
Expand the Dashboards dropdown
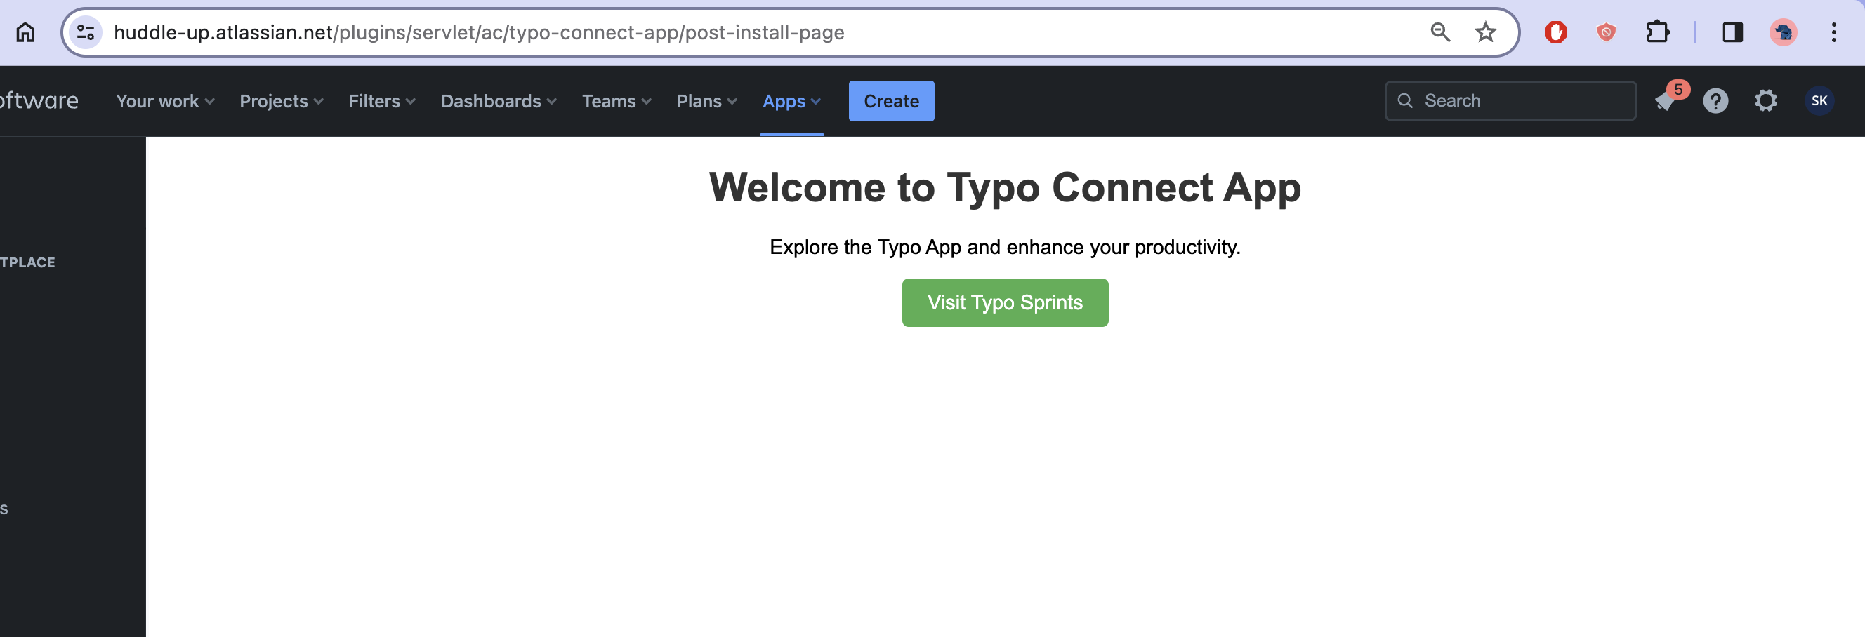tap(498, 101)
